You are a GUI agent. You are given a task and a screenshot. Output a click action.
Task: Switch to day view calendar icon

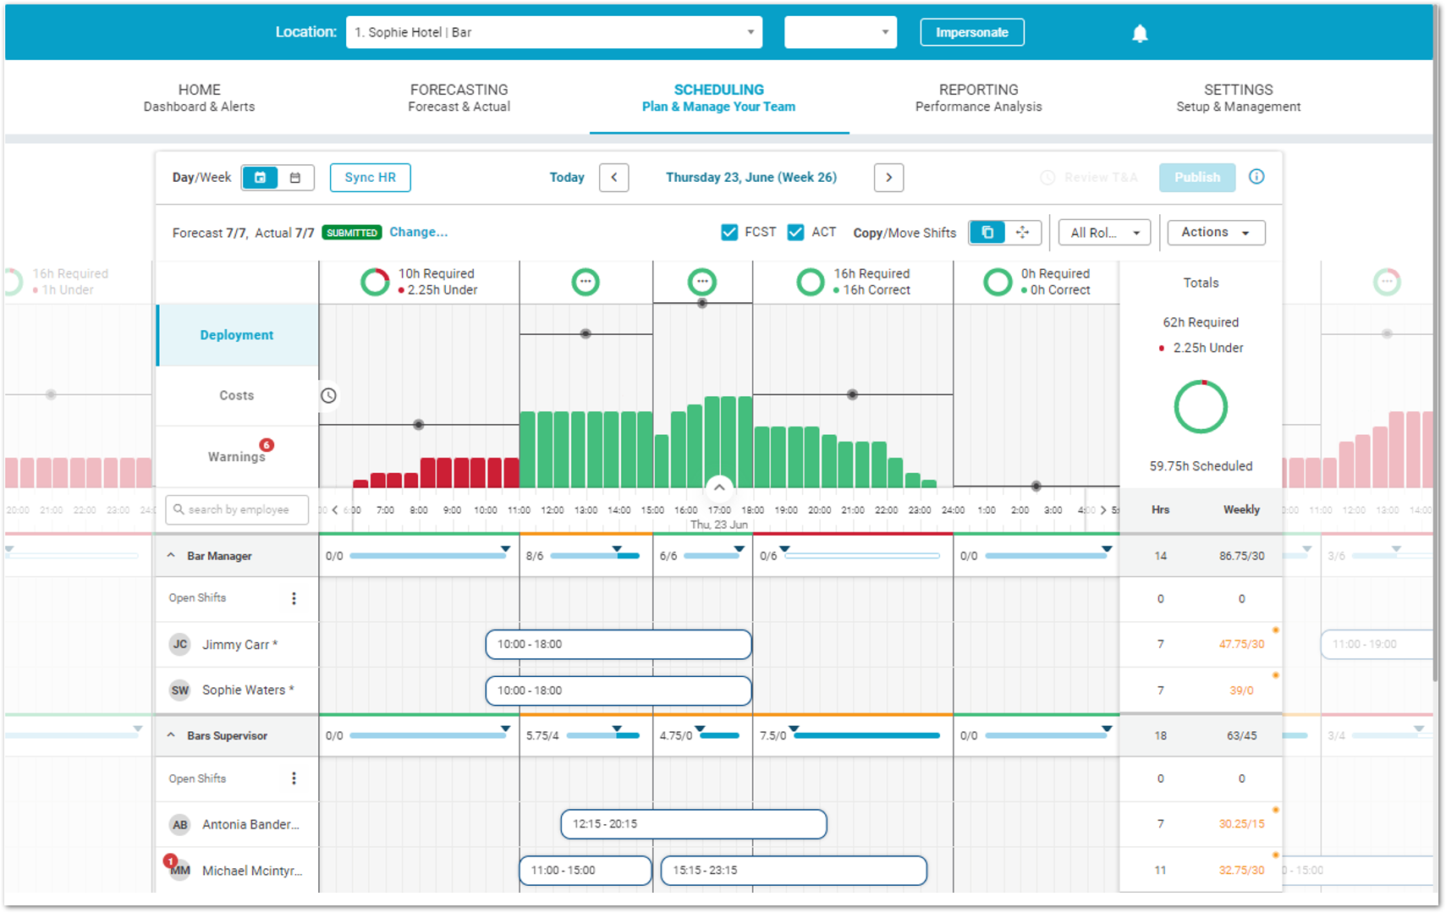tap(260, 178)
